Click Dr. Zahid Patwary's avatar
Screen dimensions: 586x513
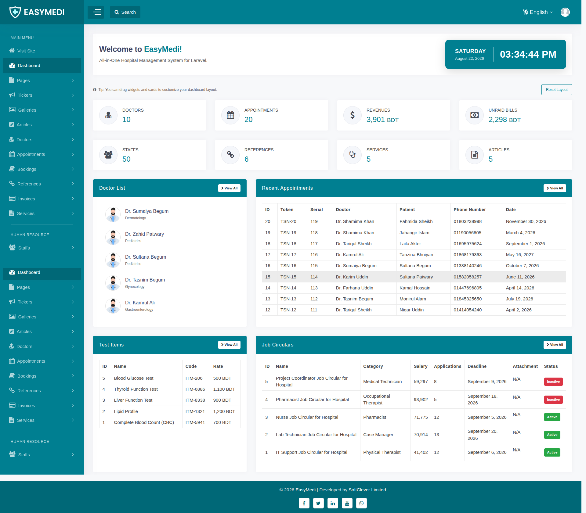[x=113, y=237]
